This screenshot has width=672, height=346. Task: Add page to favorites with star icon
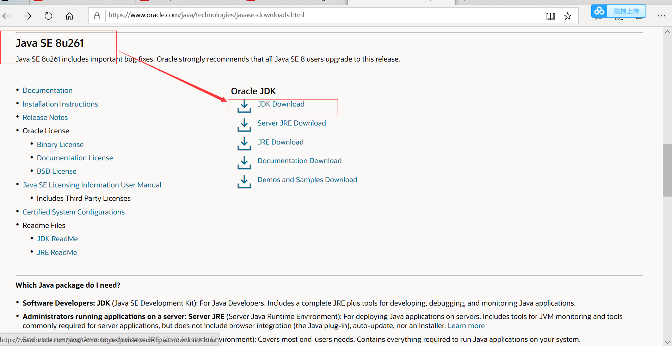click(x=568, y=16)
